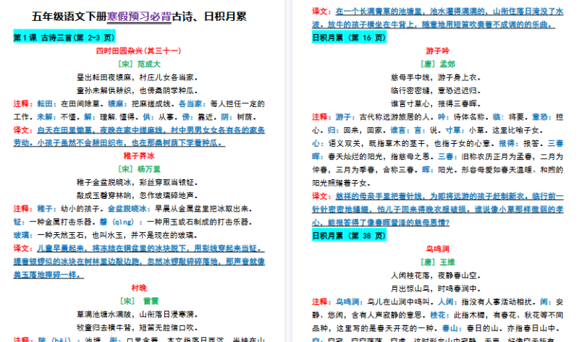The height and width of the screenshot is (342, 579).
Task: Select the green author line [宋] 范成大
Action: [139, 64]
